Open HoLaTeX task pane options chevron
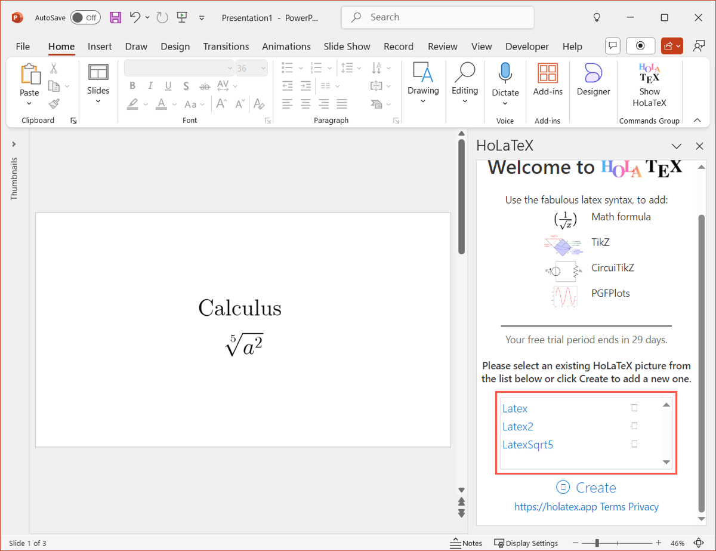 [x=677, y=146]
